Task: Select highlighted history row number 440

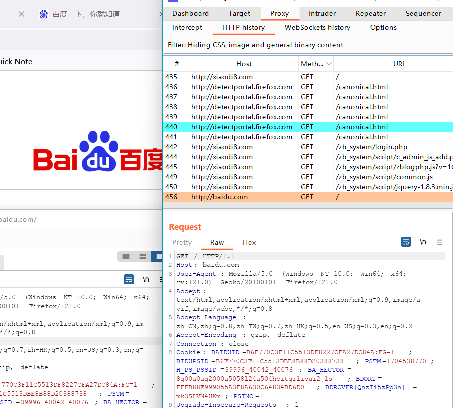Action: point(308,127)
